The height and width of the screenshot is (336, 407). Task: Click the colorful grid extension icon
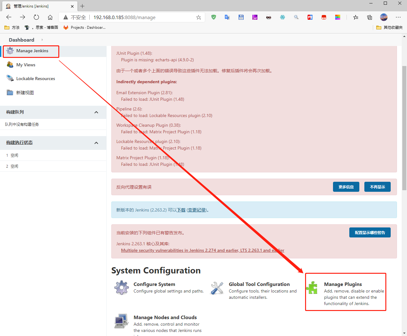tap(338, 17)
